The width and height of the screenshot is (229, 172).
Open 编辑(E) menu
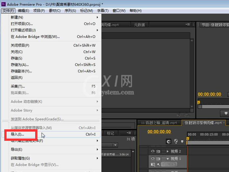point(23,11)
